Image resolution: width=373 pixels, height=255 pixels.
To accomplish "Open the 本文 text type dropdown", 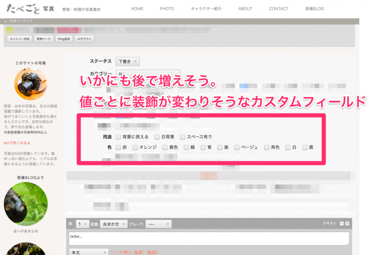I will point(88,252).
